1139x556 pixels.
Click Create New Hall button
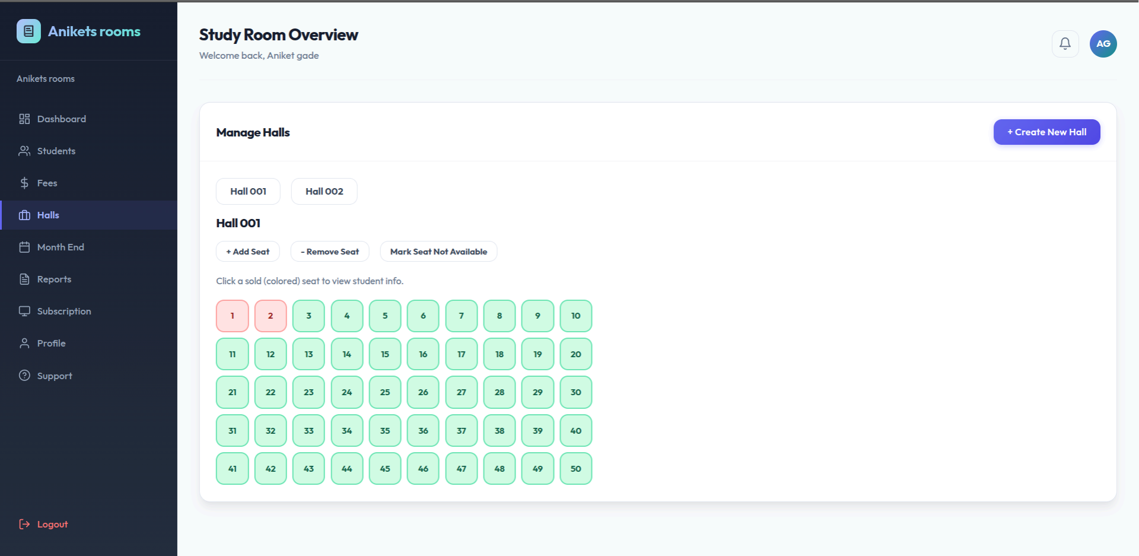pyautogui.click(x=1046, y=132)
